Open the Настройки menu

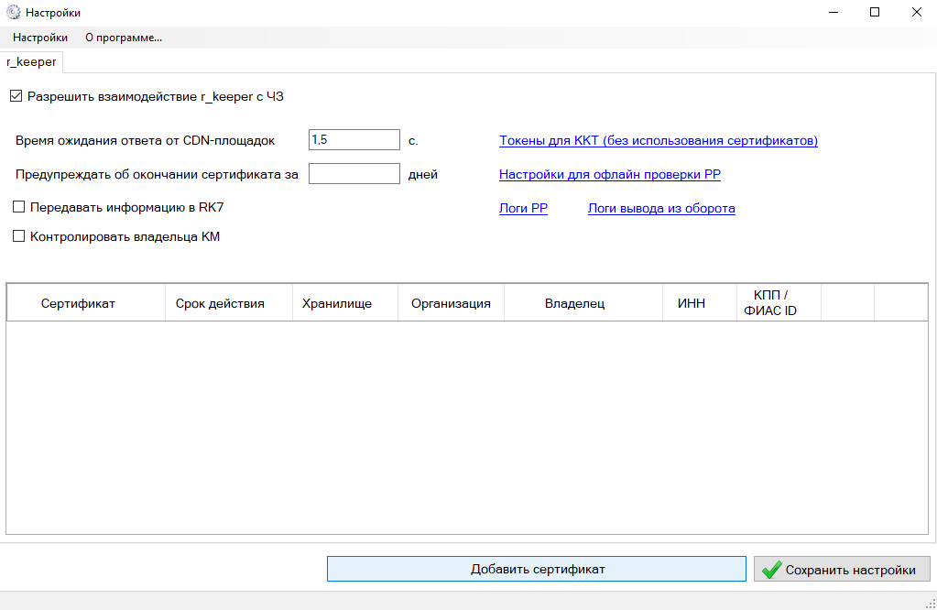tap(40, 38)
